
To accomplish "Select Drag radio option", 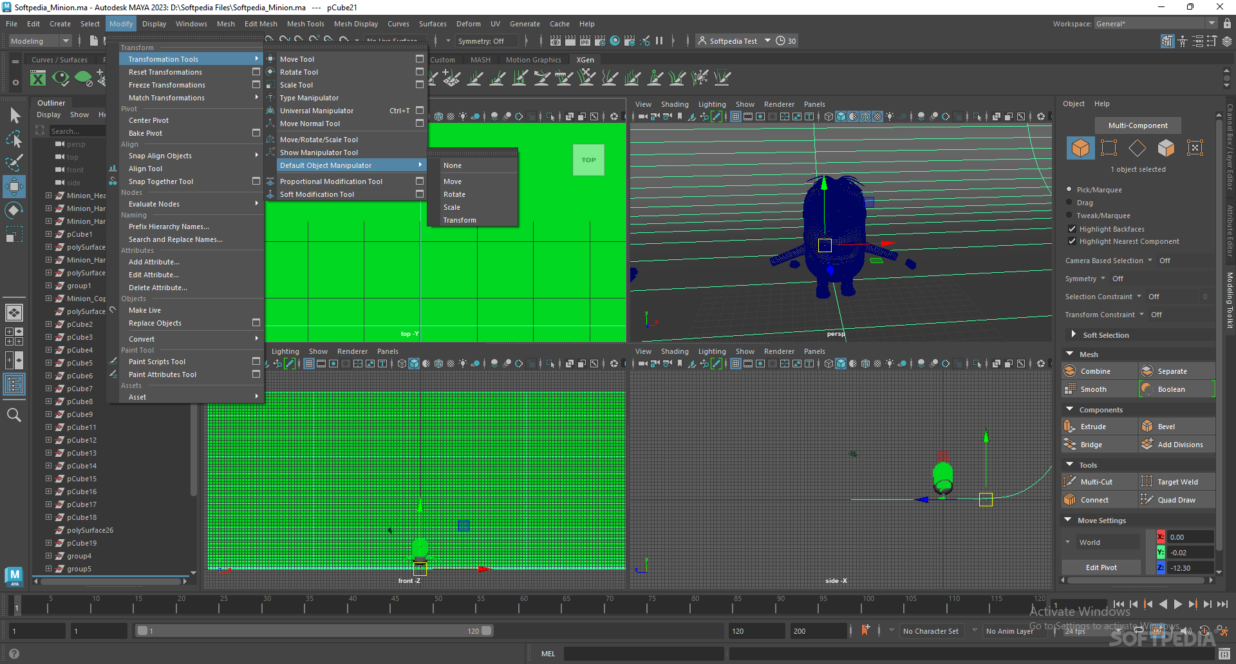I will pos(1069,203).
